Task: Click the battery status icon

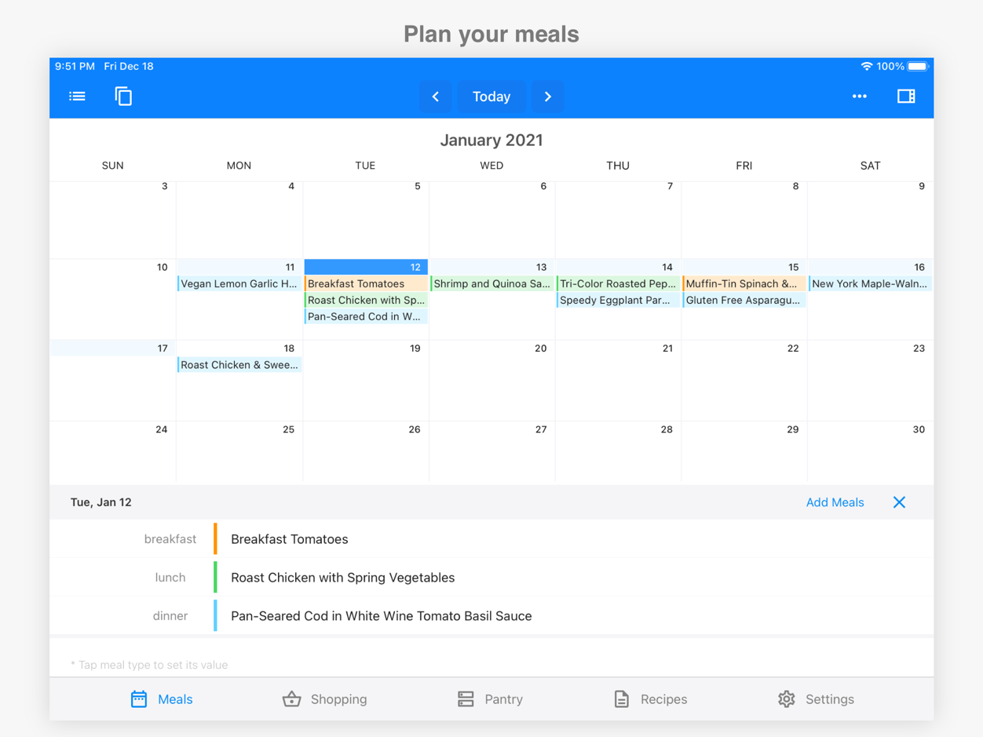Action: pyautogui.click(x=918, y=67)
